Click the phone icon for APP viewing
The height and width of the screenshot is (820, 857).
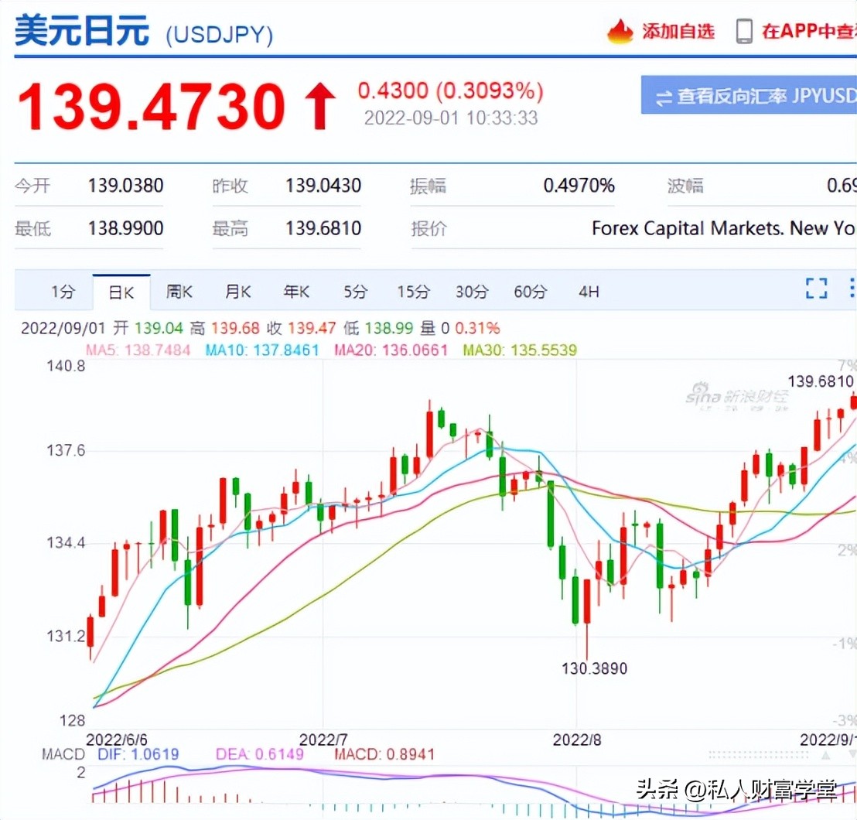(744, 31)
